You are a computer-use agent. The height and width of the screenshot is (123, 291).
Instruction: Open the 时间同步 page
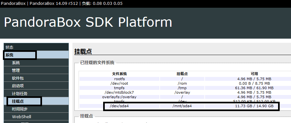(x=36, y=109)
